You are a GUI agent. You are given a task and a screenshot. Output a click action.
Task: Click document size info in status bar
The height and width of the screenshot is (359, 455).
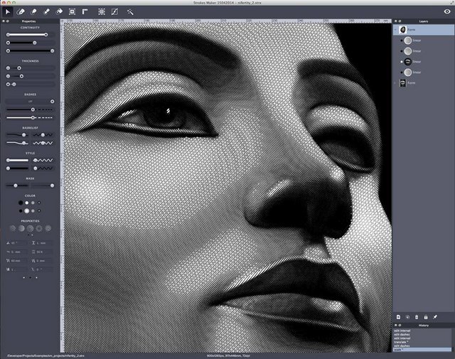[x=228, y=355]
